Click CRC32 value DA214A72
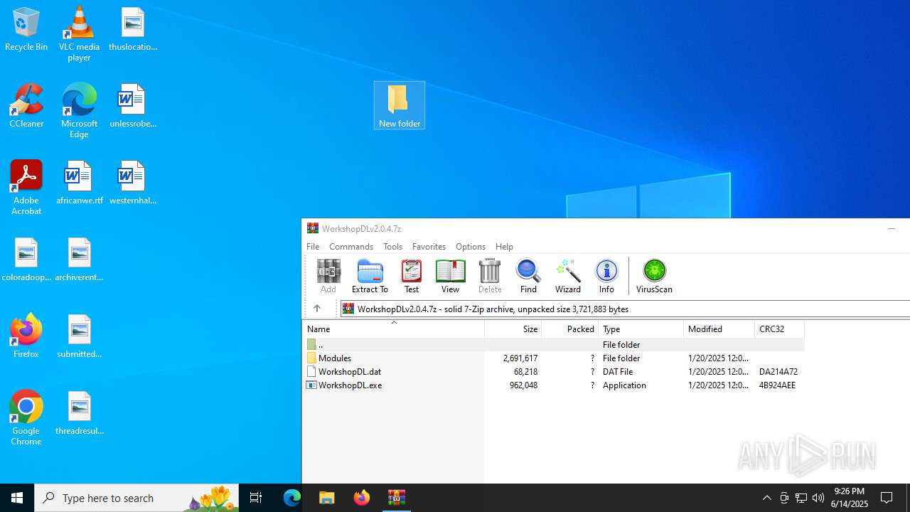The width and height of the screenshot is (910, 512). [x=778, y=371]
